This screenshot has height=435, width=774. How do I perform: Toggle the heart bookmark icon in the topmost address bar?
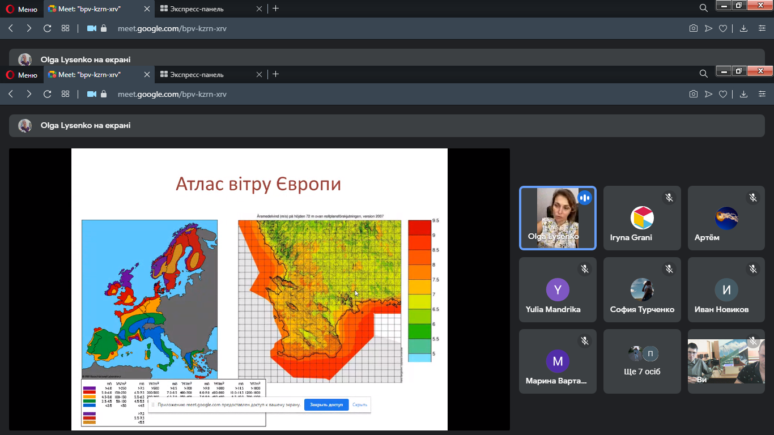[723, 28]
